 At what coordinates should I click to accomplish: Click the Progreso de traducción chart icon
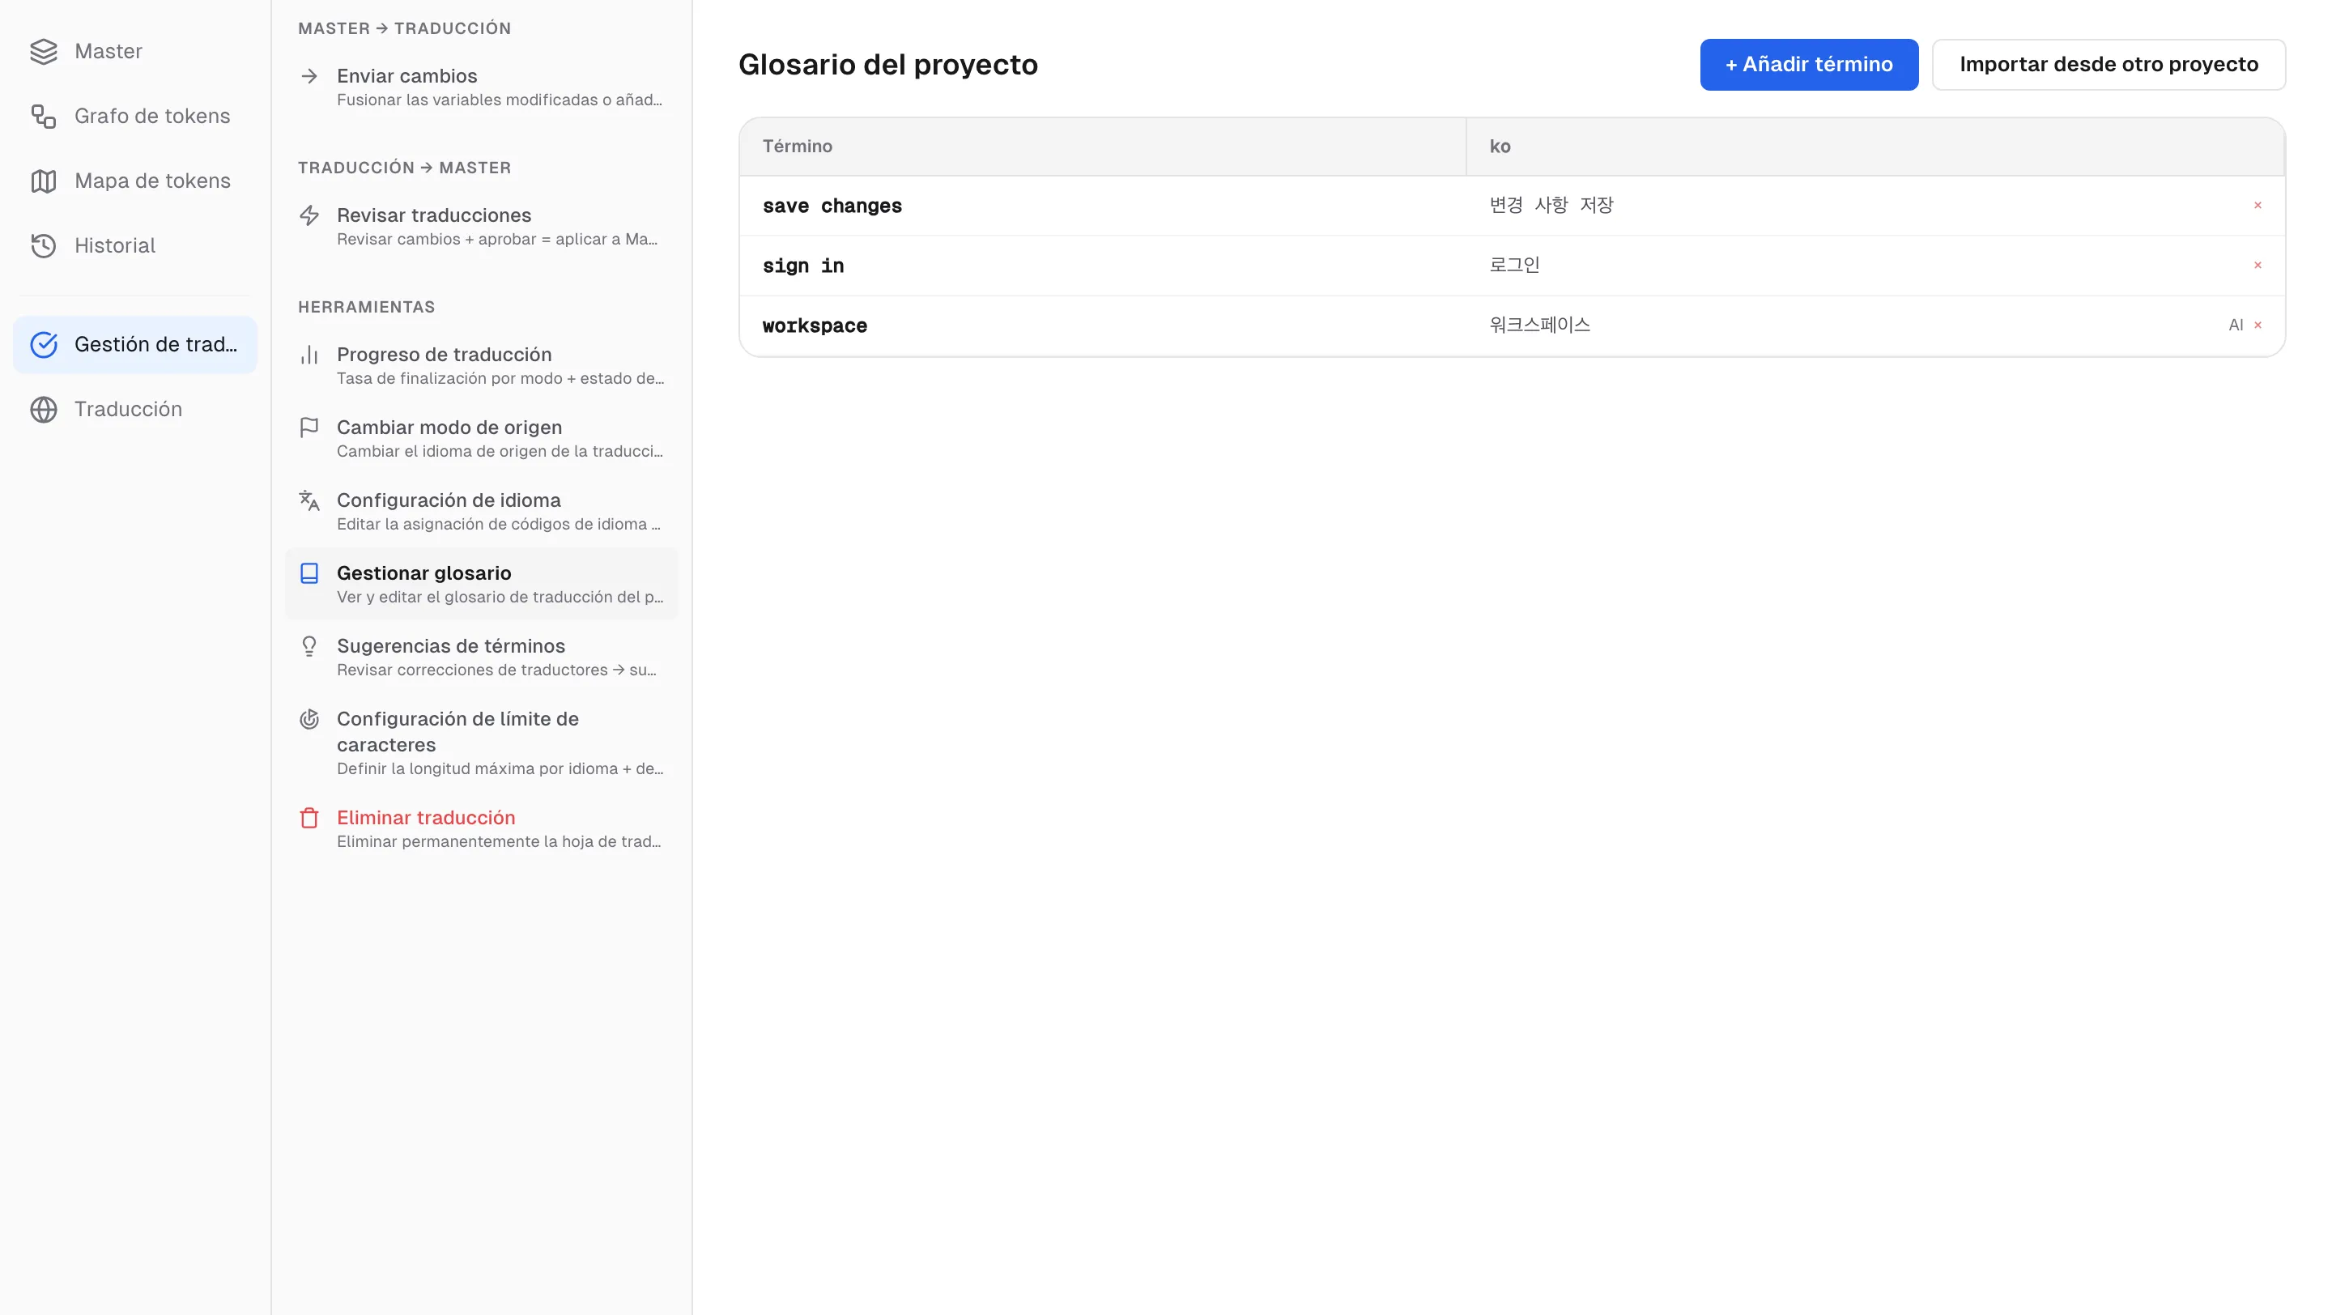point(309,355)
